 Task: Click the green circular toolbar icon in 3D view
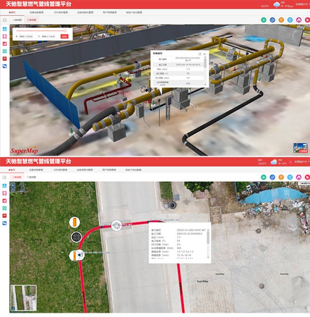click(x=264, y=20)
